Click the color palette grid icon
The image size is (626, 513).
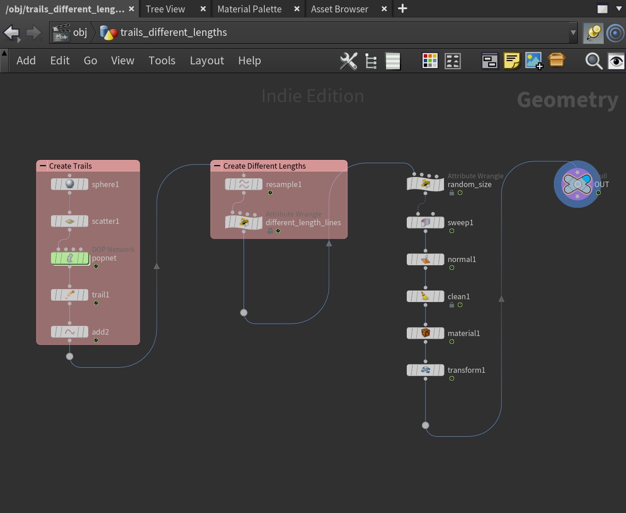[x=430, y=61]
